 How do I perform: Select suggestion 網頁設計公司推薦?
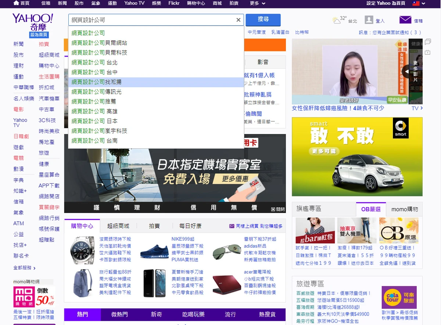(x=156, y=101)
